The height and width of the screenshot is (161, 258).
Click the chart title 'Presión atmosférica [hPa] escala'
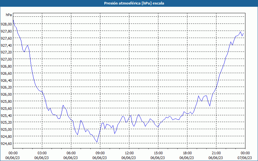134,3
